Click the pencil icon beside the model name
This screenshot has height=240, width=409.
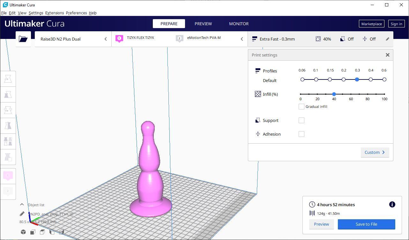tap(22, 214)
